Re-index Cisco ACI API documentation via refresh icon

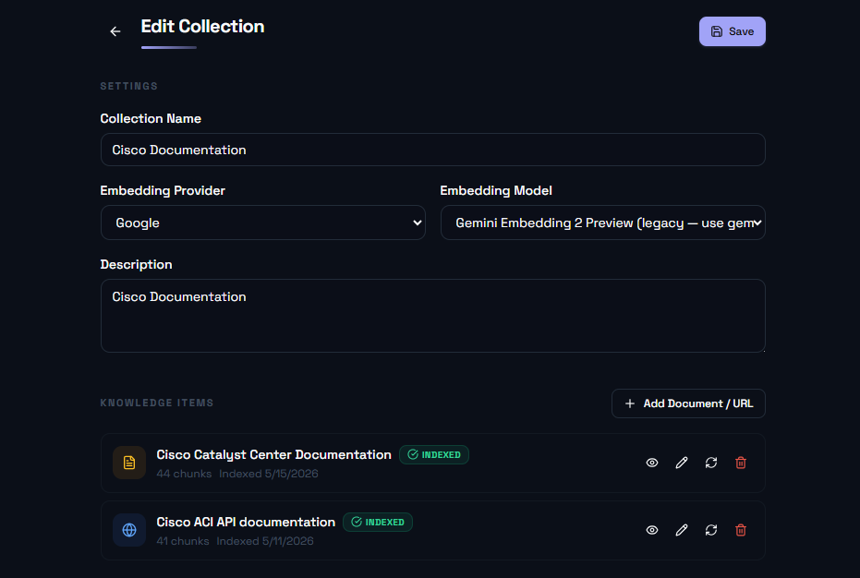click(x=711, y=530)
